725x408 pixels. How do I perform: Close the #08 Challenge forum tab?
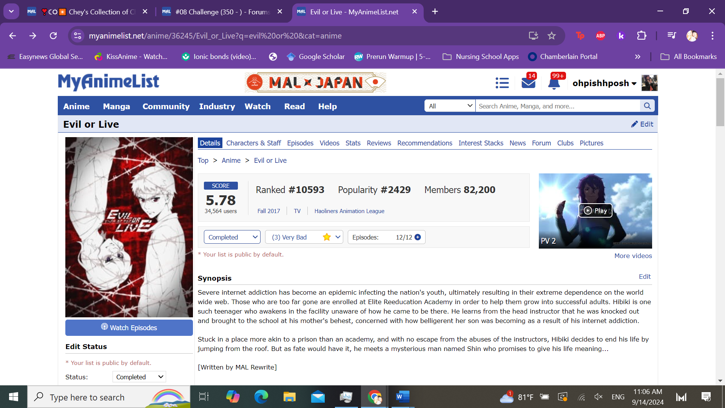(280, 11)
